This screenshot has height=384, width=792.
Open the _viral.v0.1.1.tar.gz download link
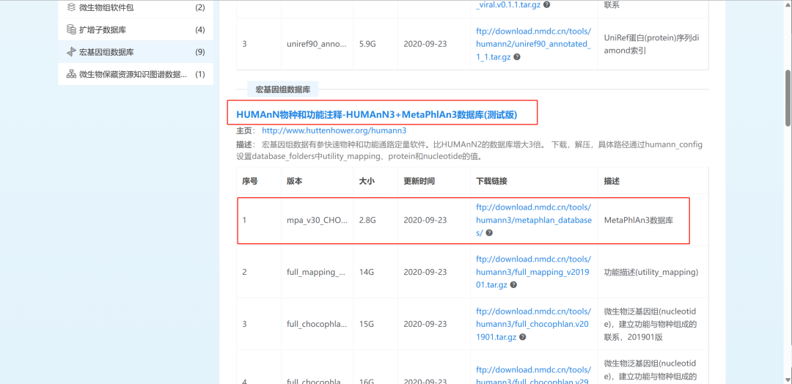(x=509, y=4)
